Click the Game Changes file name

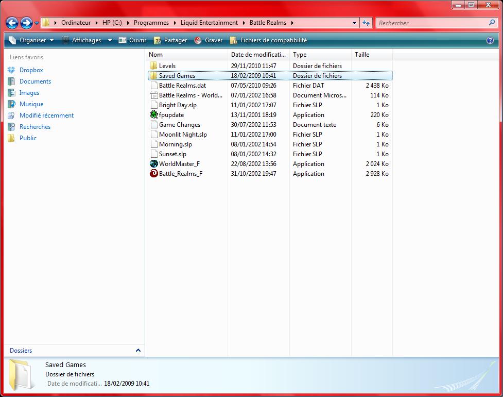tap(180, 125)
